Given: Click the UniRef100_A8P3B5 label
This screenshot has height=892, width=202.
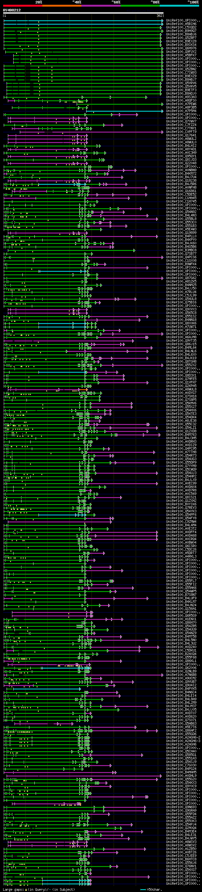Looking at the screenshot, I should pyautogui.click(x=181, y=108).
